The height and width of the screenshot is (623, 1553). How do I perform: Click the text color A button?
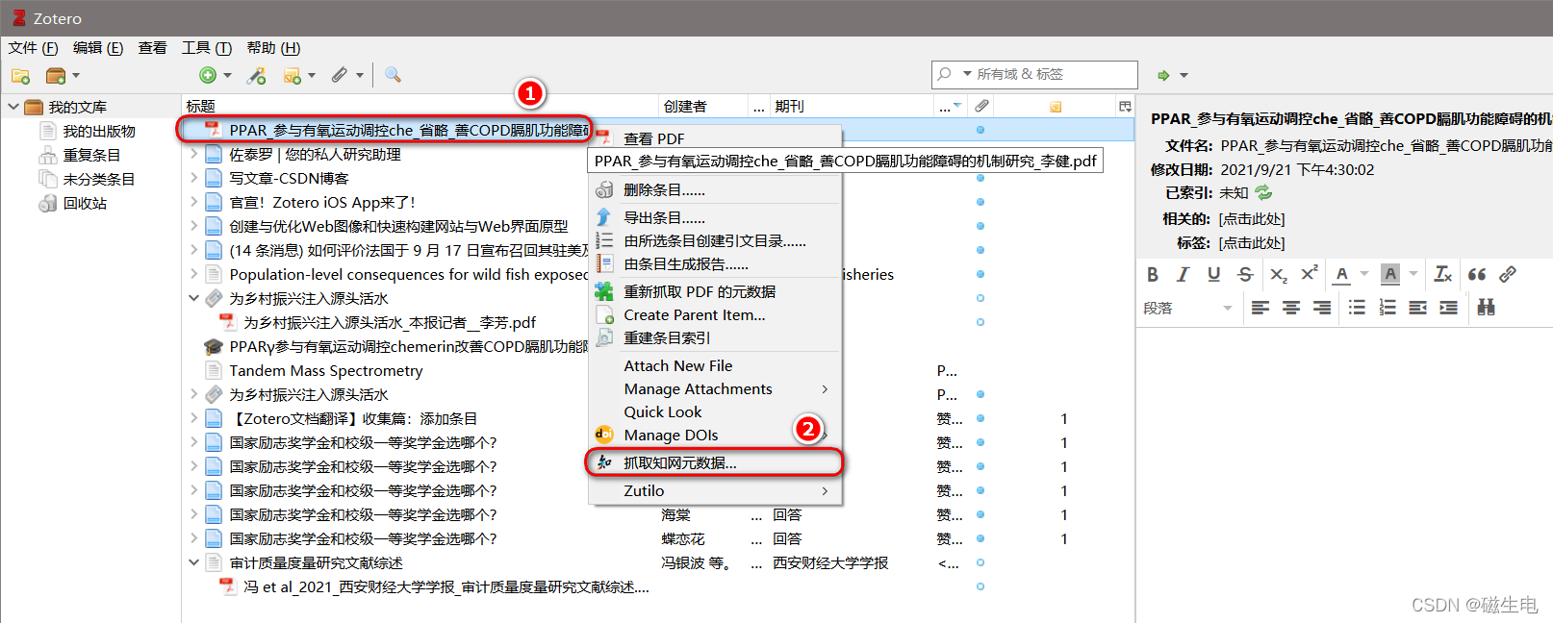(x=1342, y=275)
